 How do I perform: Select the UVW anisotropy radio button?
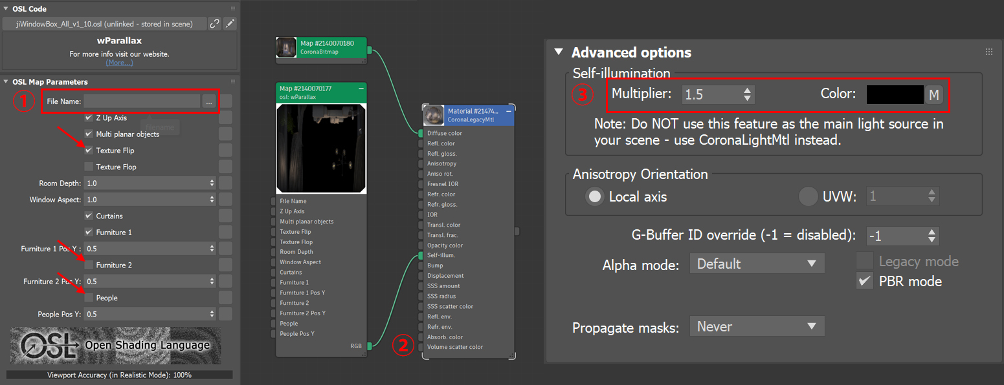808,196
